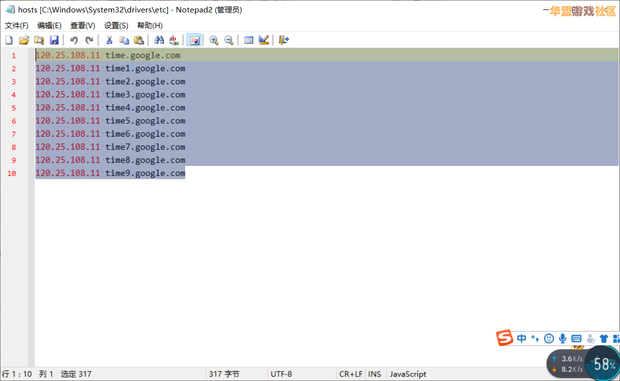
Task: Open the 查看(V) menu
Action: (82, 25)
